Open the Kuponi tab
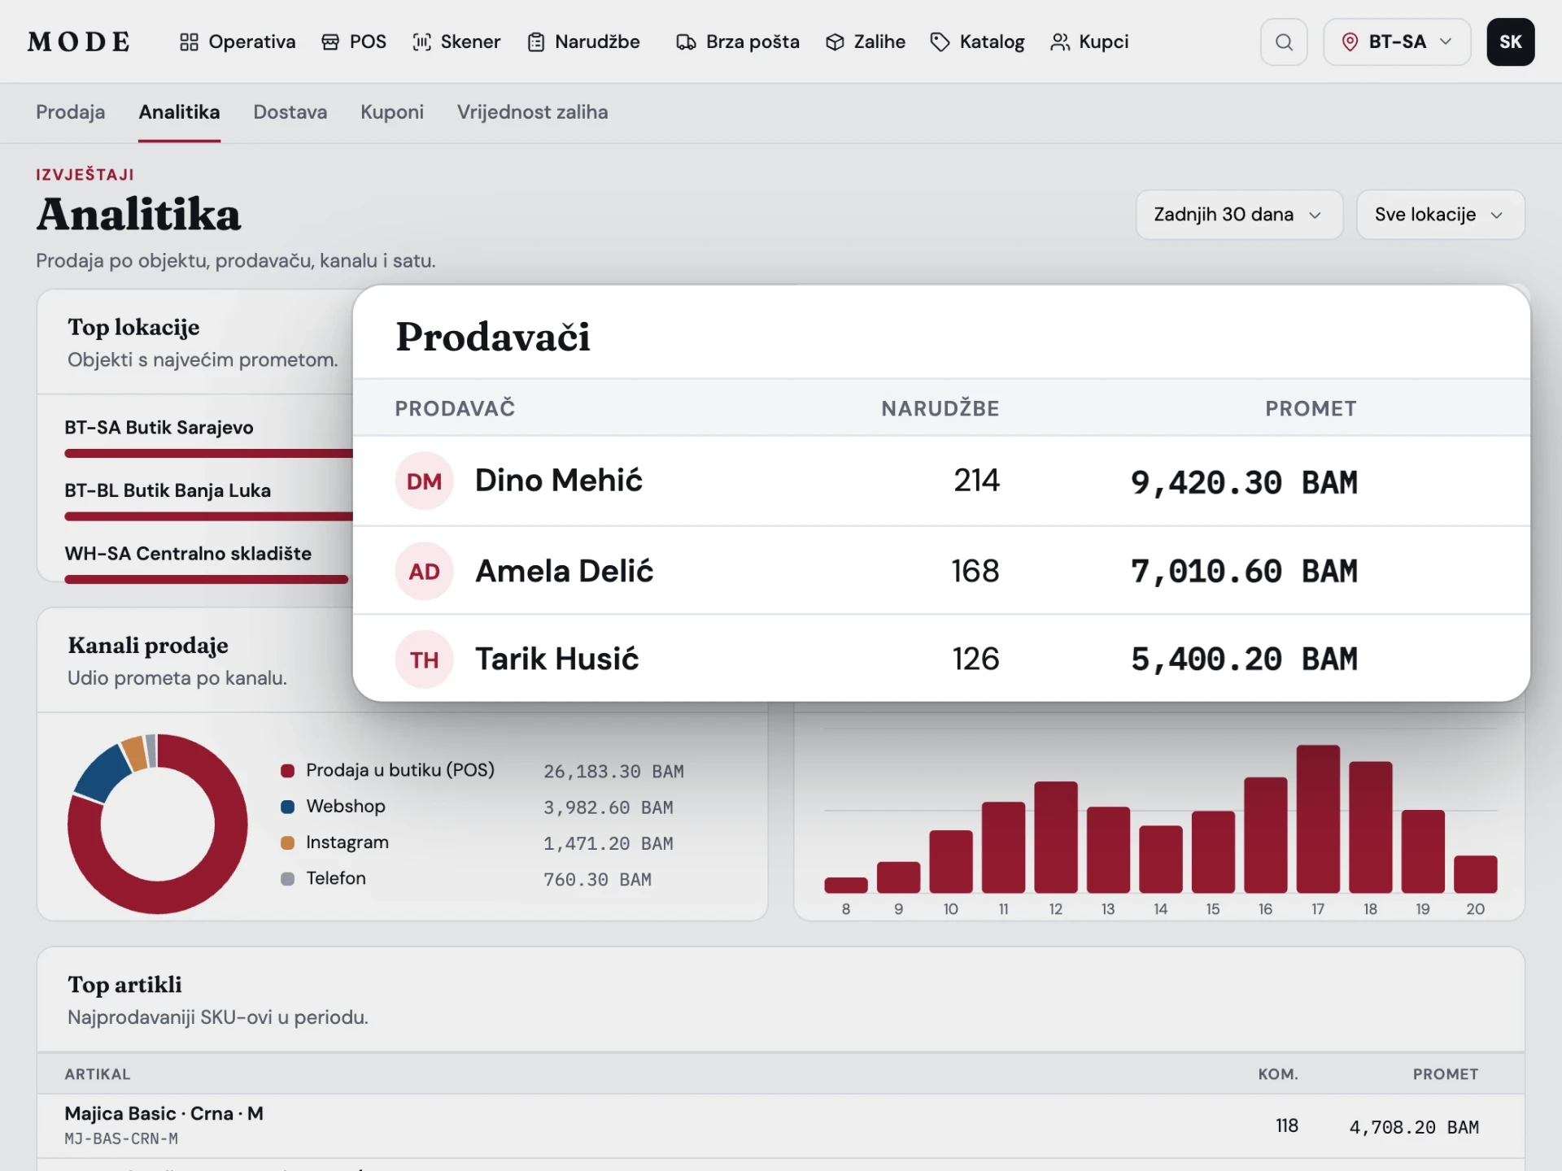 [392, 112]
